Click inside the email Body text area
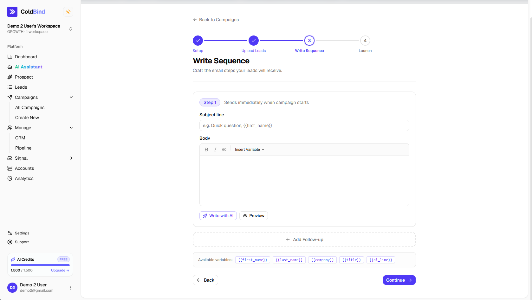The width and height of the screenshot is (532, 300). point(304,181)
